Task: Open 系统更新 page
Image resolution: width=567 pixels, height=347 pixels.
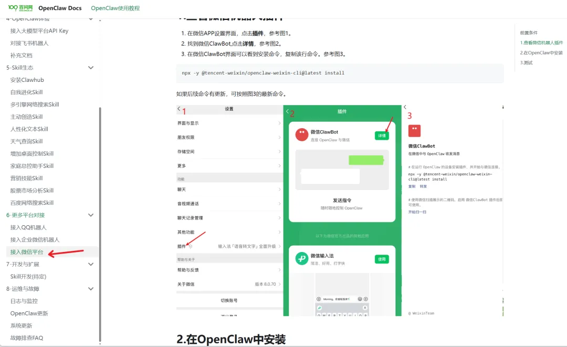Action: (22, 325)
